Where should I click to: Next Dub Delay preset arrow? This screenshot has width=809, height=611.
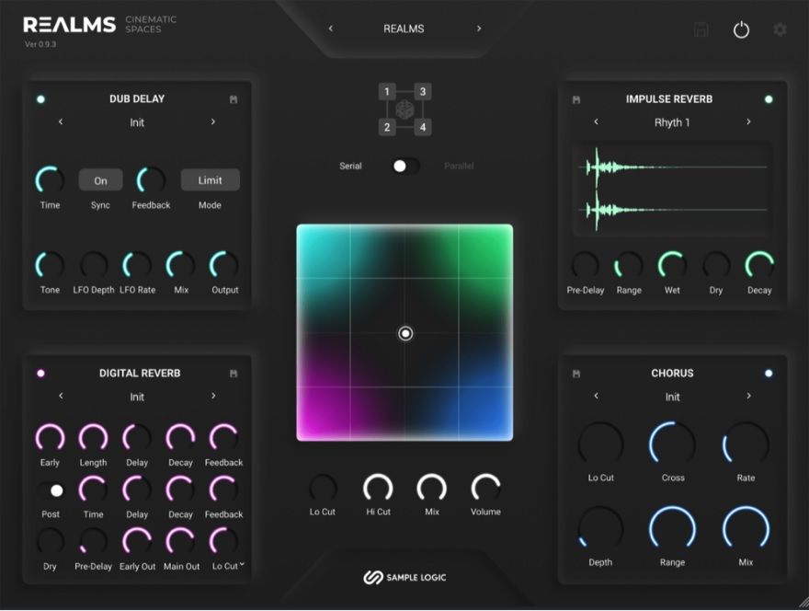coord(213,121)
